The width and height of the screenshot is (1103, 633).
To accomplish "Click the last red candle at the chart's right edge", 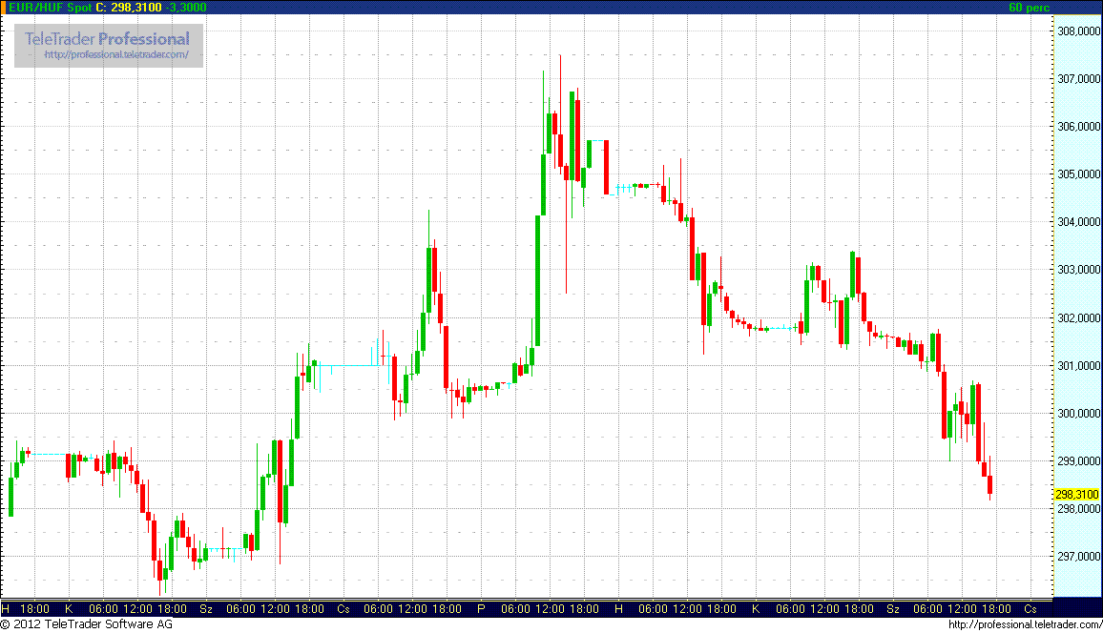I will coord(990,484).
